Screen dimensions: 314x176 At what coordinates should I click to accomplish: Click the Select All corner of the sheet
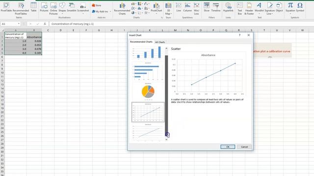2,30
